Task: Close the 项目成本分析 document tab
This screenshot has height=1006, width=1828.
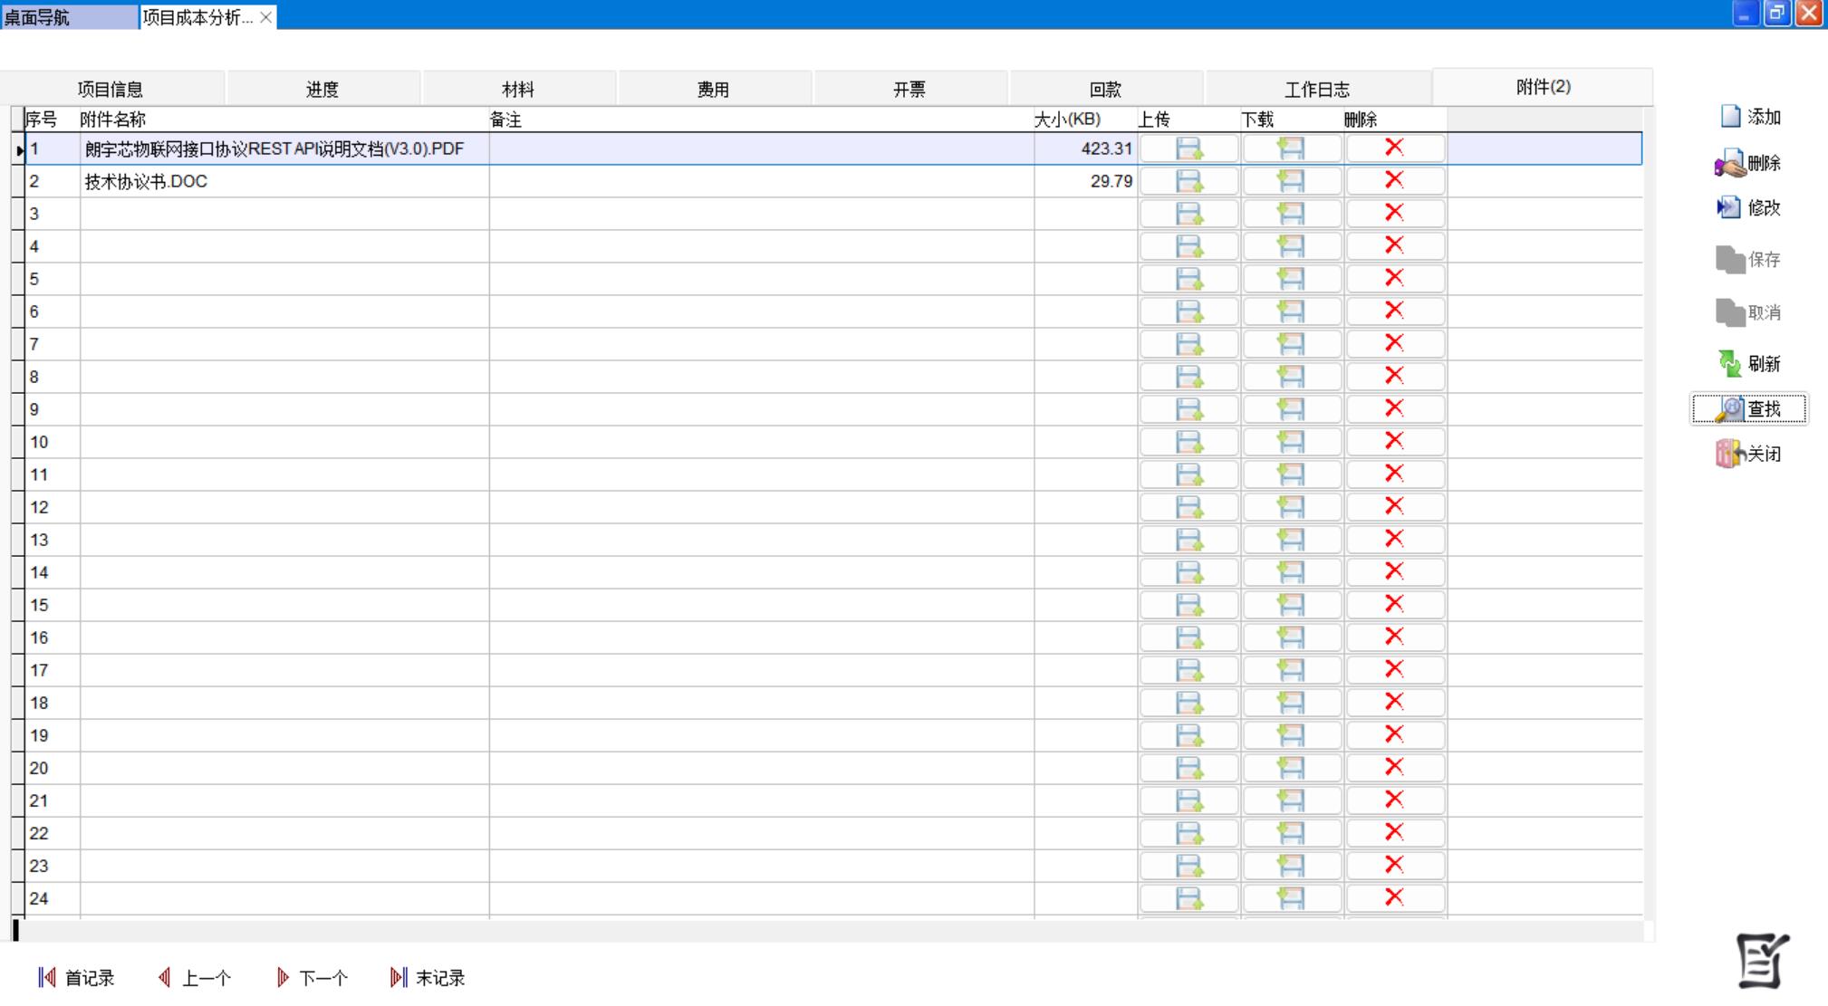Action: pyautogui.click(x=265, y=17)
